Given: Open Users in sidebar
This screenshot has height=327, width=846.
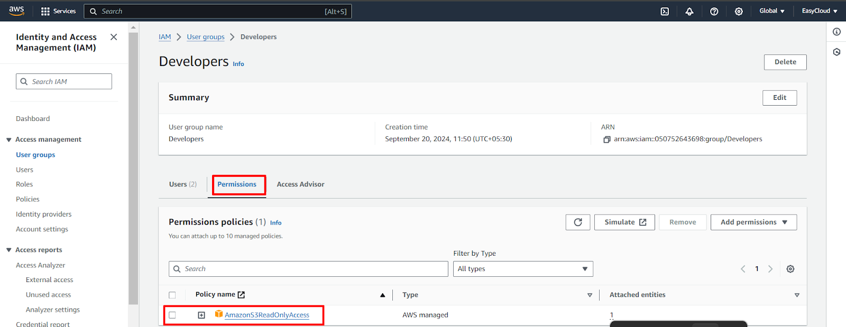Looking at the screenshot, I should tap(24, 170).
